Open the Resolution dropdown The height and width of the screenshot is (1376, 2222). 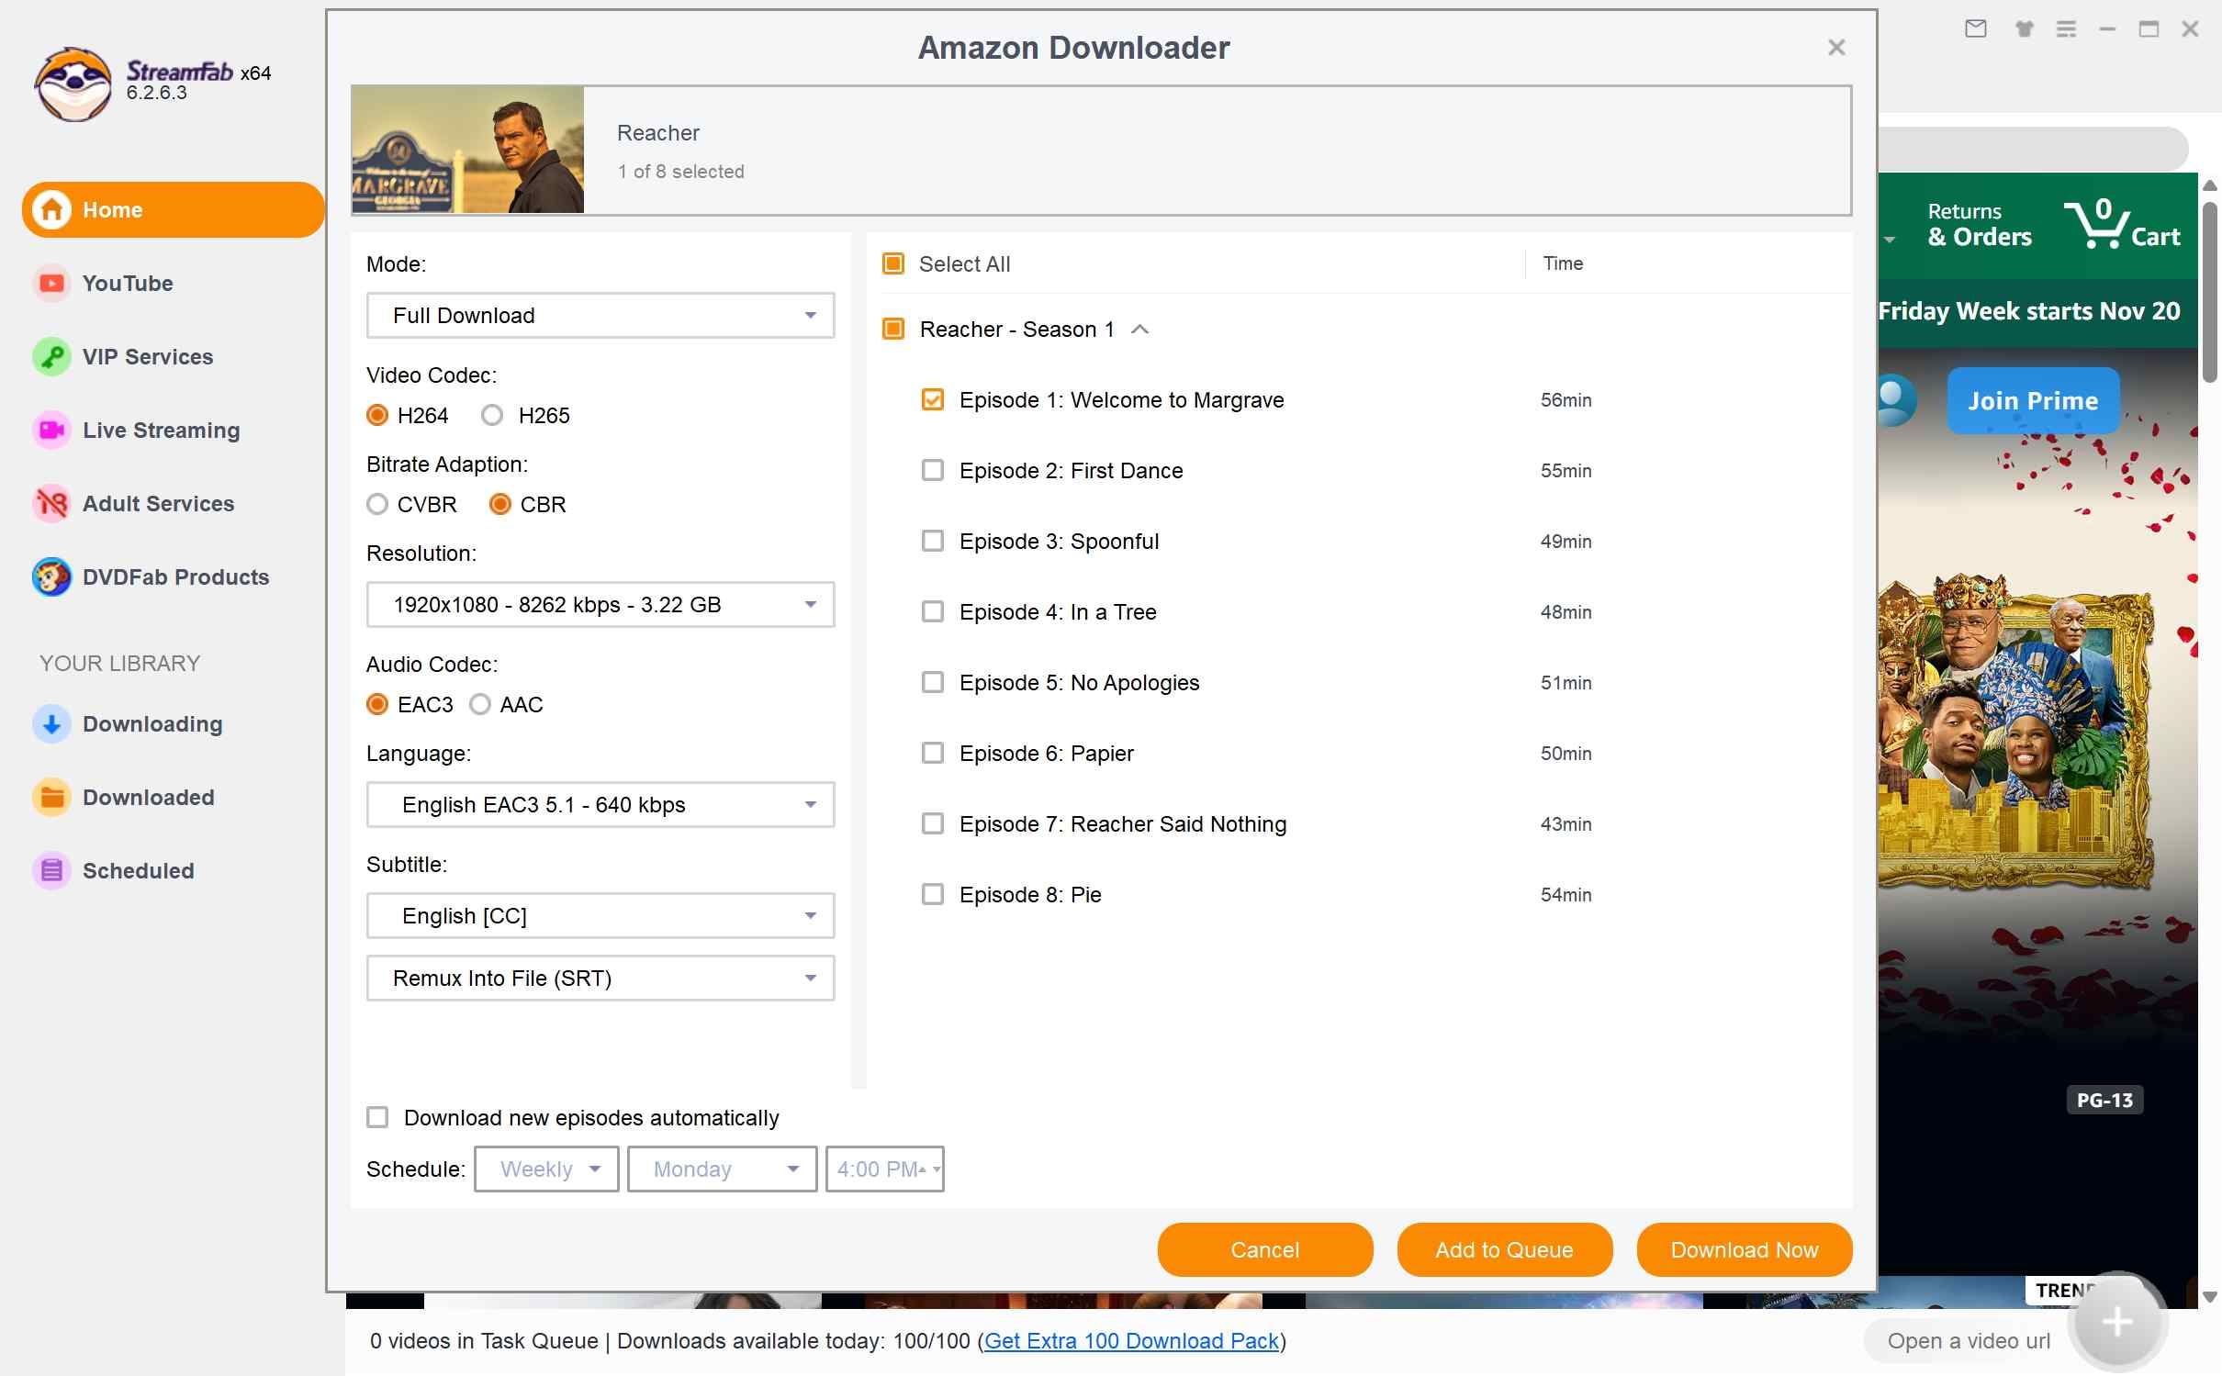[x=600, y=604]
